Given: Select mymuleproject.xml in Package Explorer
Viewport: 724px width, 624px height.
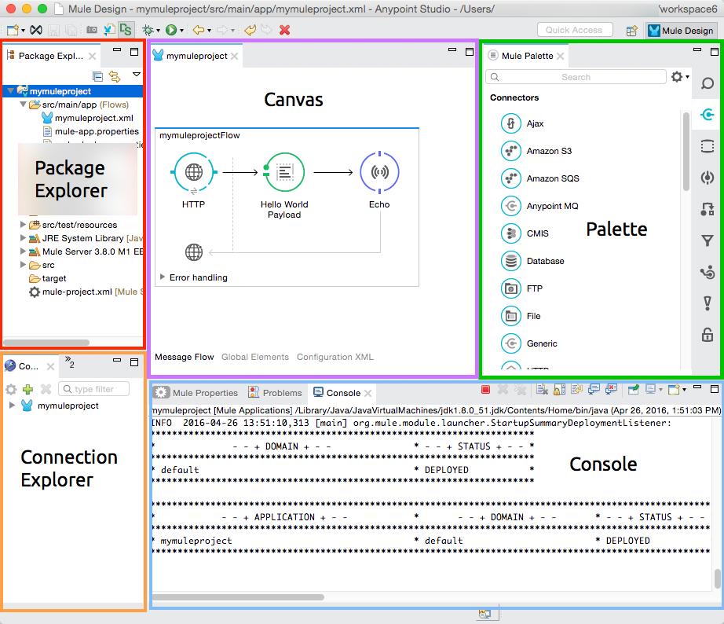Looking at the screenshot, I should click(93, 118).
